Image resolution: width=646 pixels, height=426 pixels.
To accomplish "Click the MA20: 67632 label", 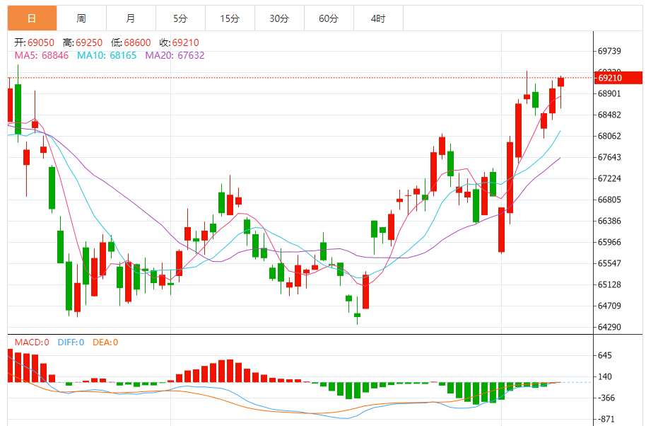I will pos(175,55).
